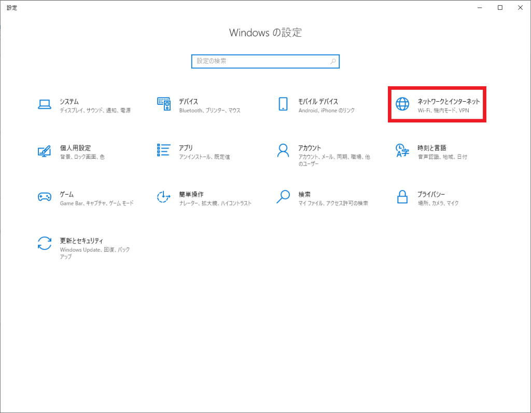
Task: Click the 時刻と言語 clock-letter icon
Action: pyautogui.click(x=402, y=150)
